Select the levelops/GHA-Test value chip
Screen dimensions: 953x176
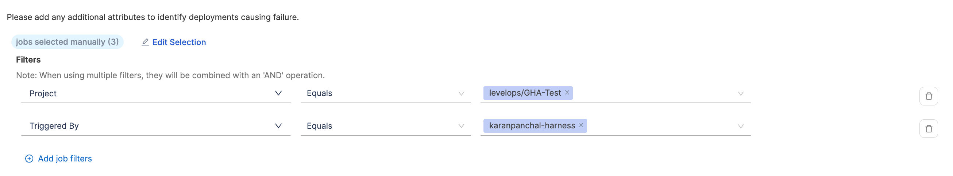525,93
